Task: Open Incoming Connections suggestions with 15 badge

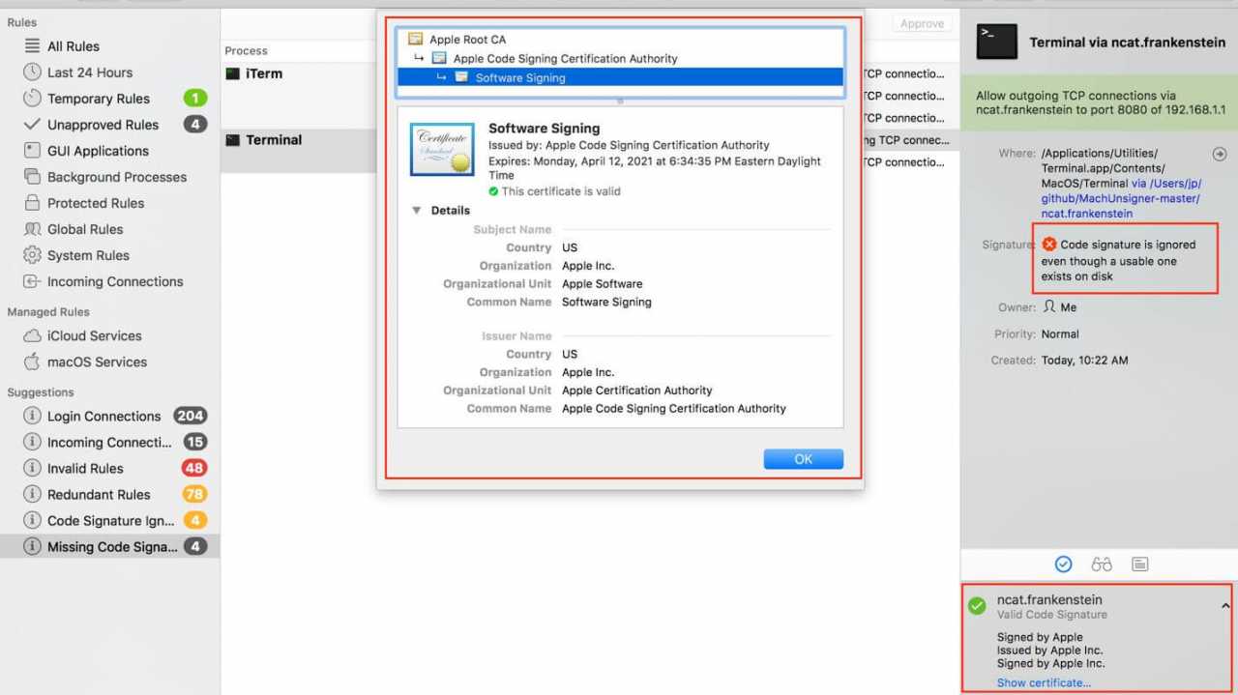Action: click(x=110, y=442)
